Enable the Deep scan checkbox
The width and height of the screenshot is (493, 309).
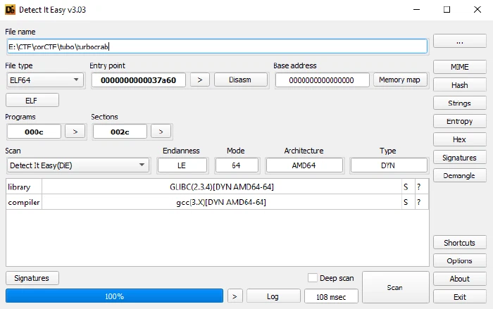pos(313,277)
